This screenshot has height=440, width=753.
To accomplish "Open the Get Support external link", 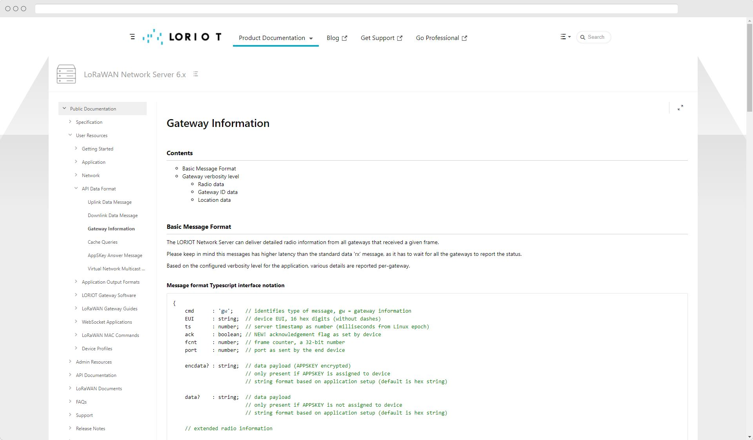I will (x=382, y=38).
